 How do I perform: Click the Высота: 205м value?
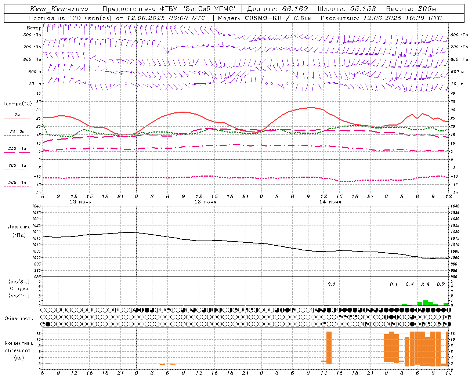411,9
